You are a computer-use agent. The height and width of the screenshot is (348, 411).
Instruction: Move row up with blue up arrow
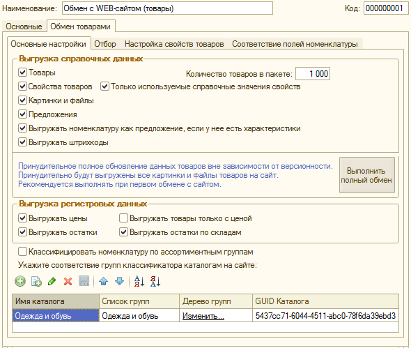coord(104,281)
